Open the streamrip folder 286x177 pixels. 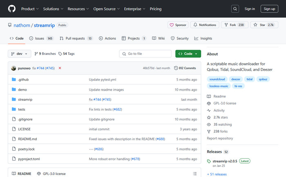(x=25, y=100)
